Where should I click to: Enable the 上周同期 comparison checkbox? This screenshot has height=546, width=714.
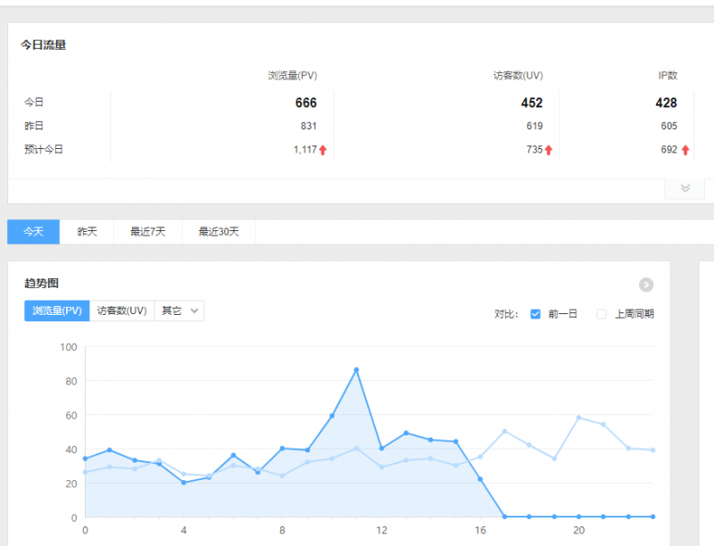(x=602, y=314)
